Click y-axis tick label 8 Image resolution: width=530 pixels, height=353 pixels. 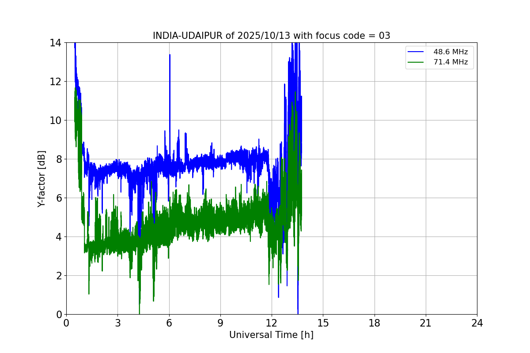[58, 159]
